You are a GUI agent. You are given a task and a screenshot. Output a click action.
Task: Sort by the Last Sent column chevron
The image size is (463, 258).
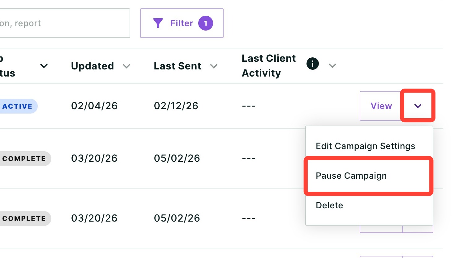coord(214,66)
